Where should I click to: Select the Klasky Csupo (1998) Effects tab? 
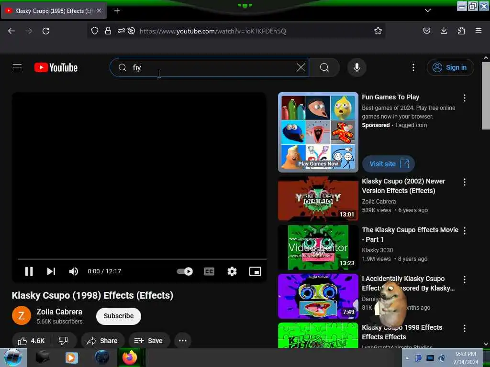(x=54, y=11)
